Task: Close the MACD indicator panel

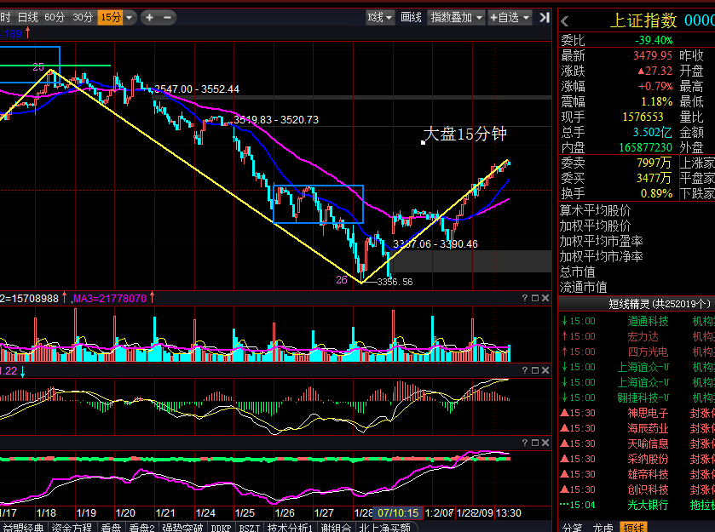Action: 545,370
